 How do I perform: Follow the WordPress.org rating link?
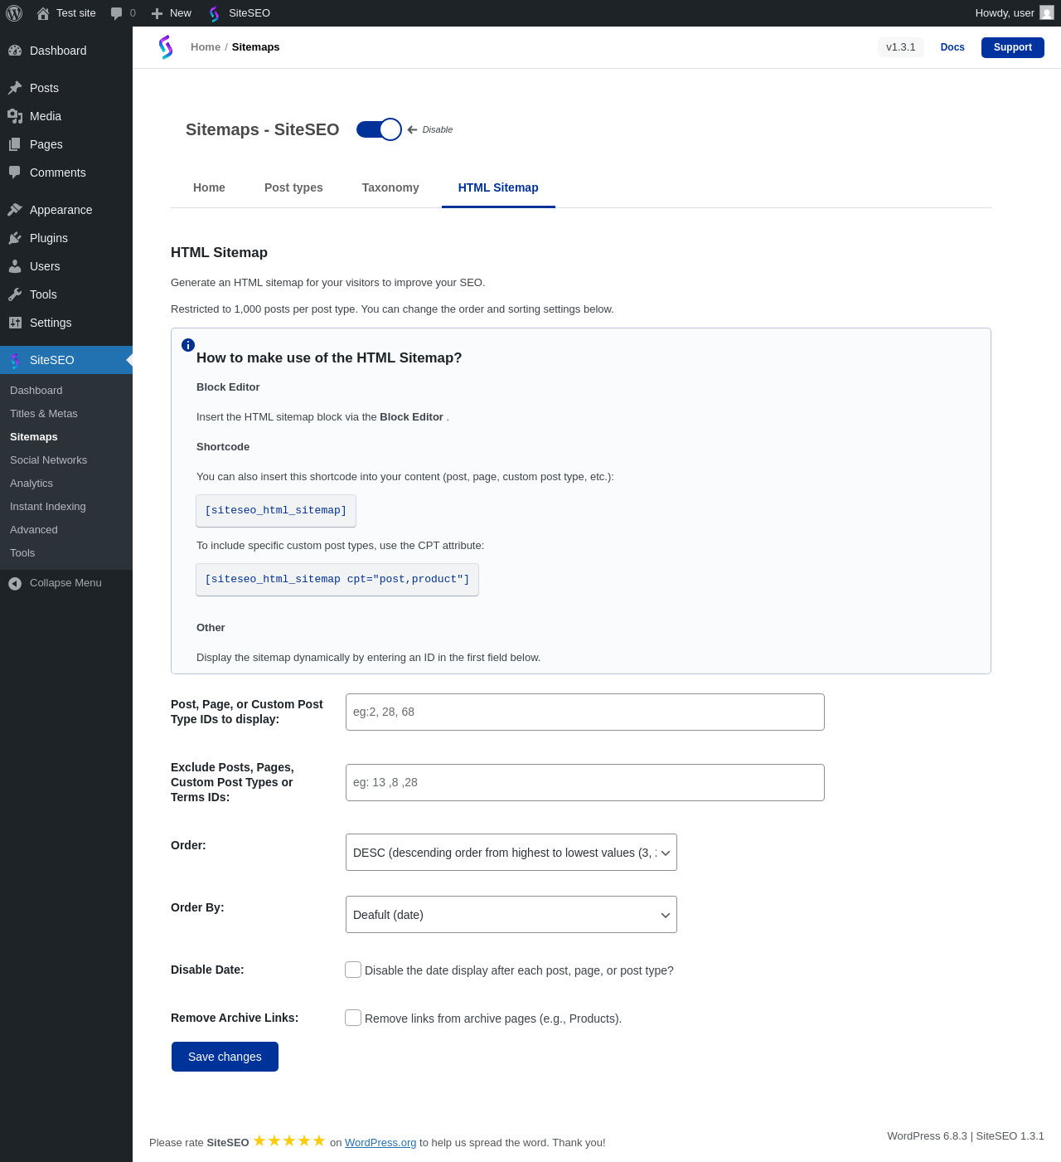(380, 1143)
